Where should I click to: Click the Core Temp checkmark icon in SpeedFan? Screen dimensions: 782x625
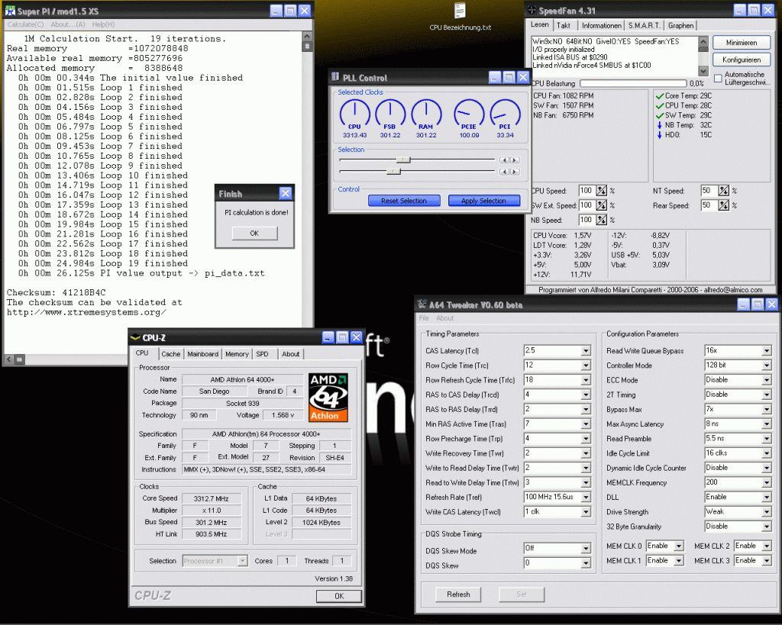pos(659,95)
